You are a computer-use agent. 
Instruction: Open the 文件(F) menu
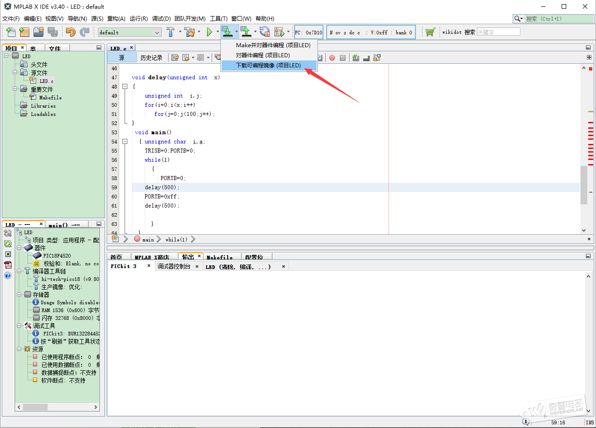pos(11,19)
